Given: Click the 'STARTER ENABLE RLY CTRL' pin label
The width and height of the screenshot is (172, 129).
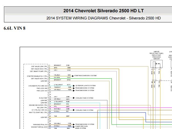Looking at the screenshot, I should tap(37, 76).
